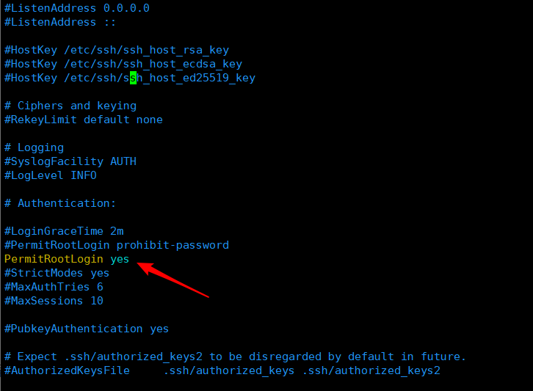Place cursor on ListenAddress 0.0.0.0 line
Screen dimensions: 533x391
(x=76, y=8)
